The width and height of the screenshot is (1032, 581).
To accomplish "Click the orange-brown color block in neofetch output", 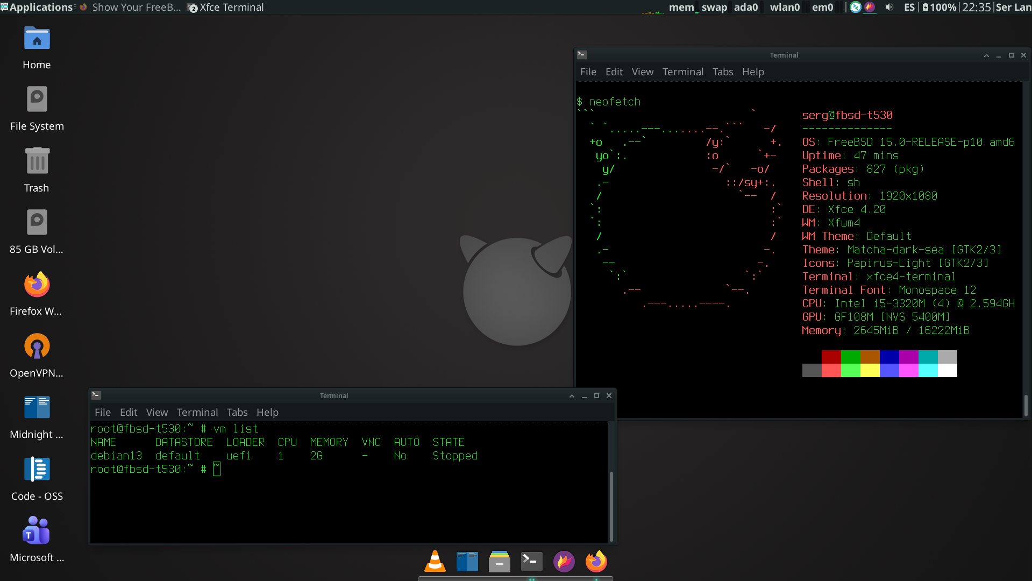I will click(870, 357).
